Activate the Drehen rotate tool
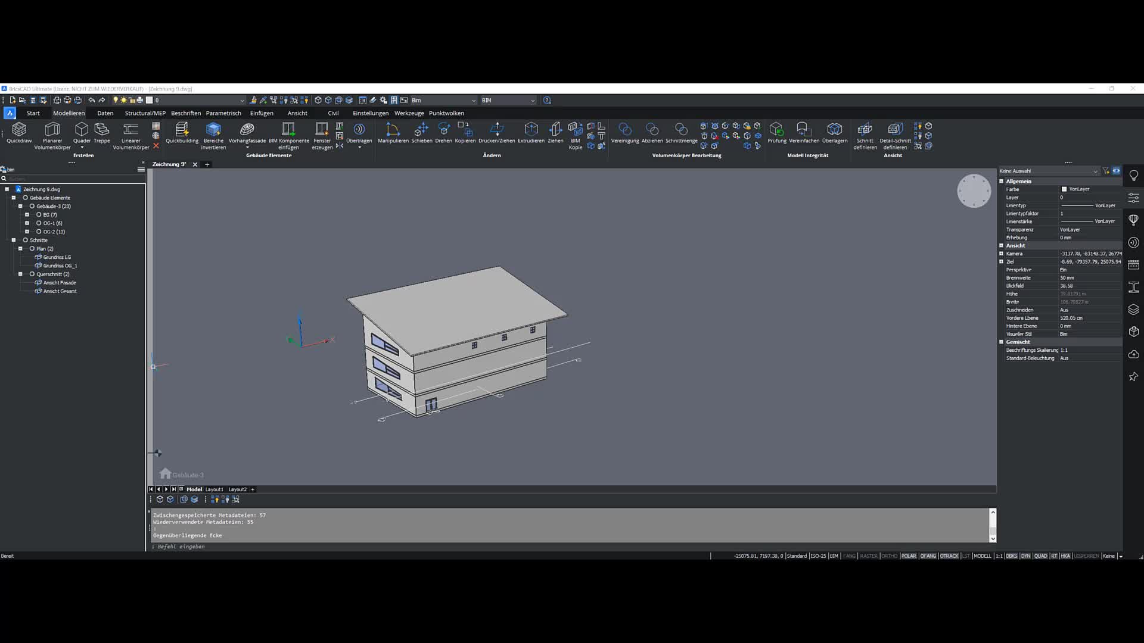1144x643 pixels. [x=443, y=133]
